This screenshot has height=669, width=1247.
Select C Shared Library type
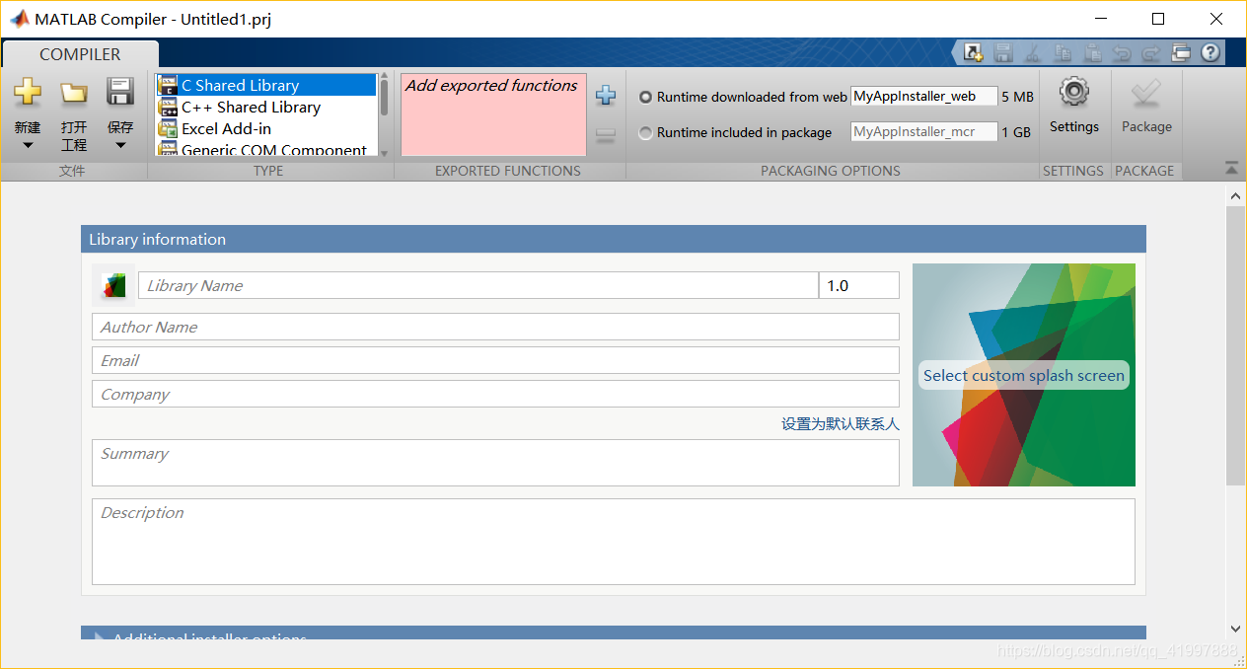coord(266,86)
